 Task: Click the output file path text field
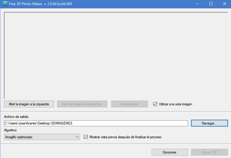[96, 123]
